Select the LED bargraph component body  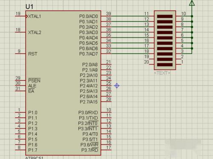165,40
